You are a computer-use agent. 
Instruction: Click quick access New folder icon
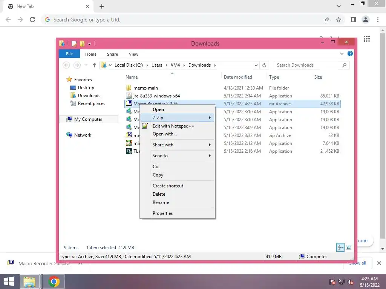tap(82, 44)
